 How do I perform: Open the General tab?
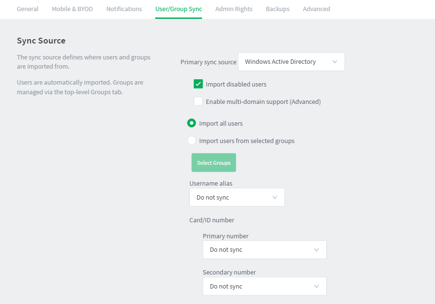point(28,9)
